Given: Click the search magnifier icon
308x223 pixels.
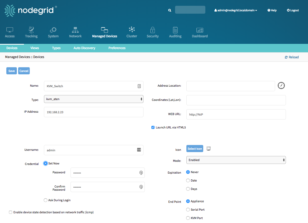Looking at the screenshot, I should click(x=170, y=11).
